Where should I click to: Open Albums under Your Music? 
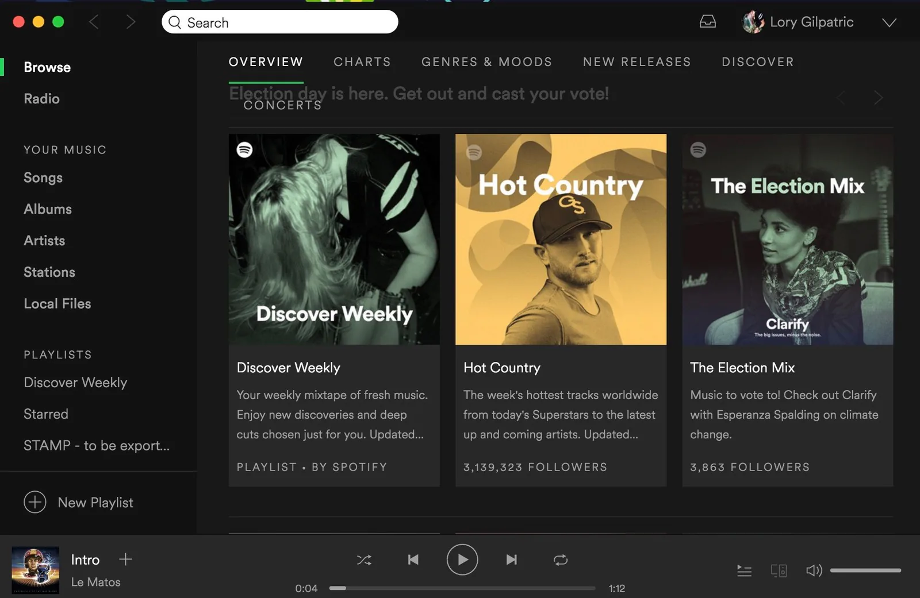48,209
